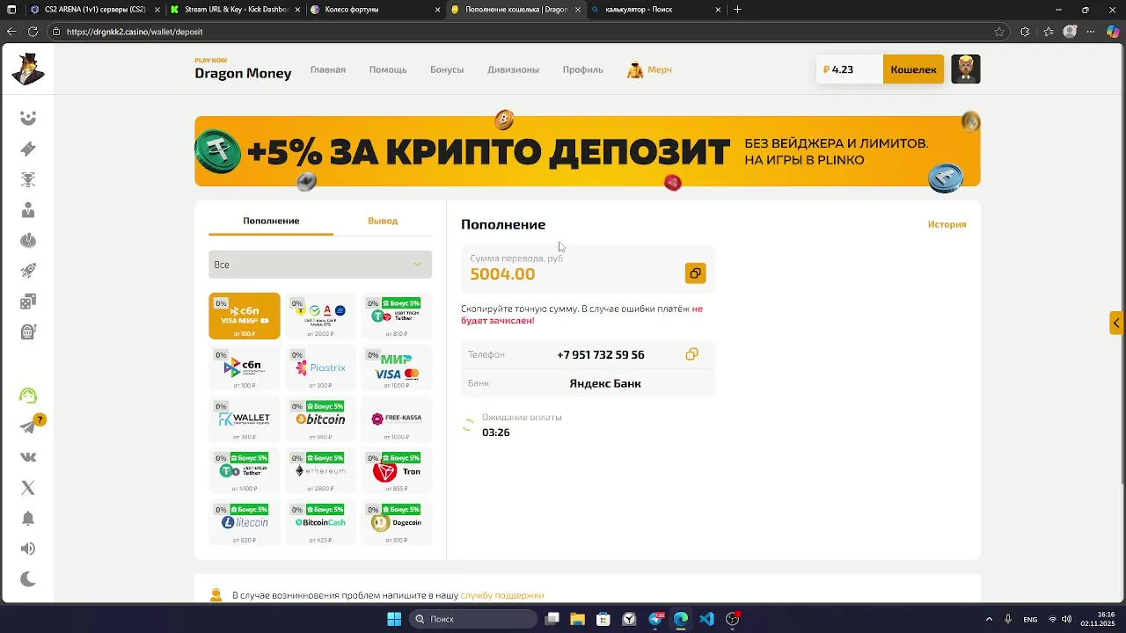The image size is (1126, 633).
Task: Select the Free-Kassa payment tile
Action: 396,419
